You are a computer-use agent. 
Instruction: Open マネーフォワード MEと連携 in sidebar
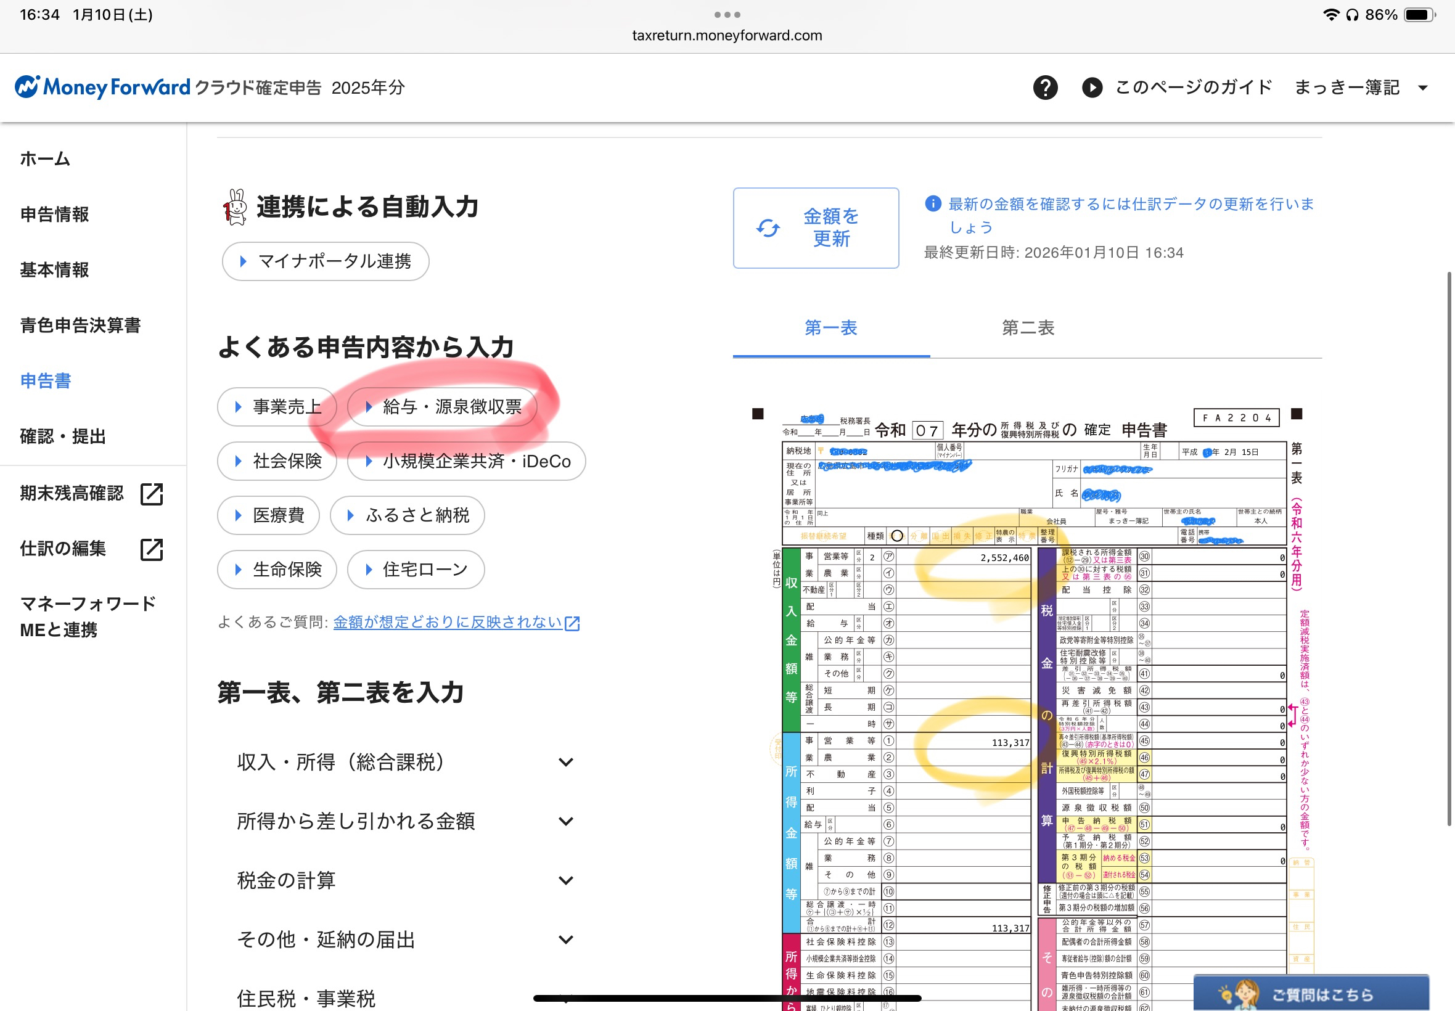tap(88, 616)
